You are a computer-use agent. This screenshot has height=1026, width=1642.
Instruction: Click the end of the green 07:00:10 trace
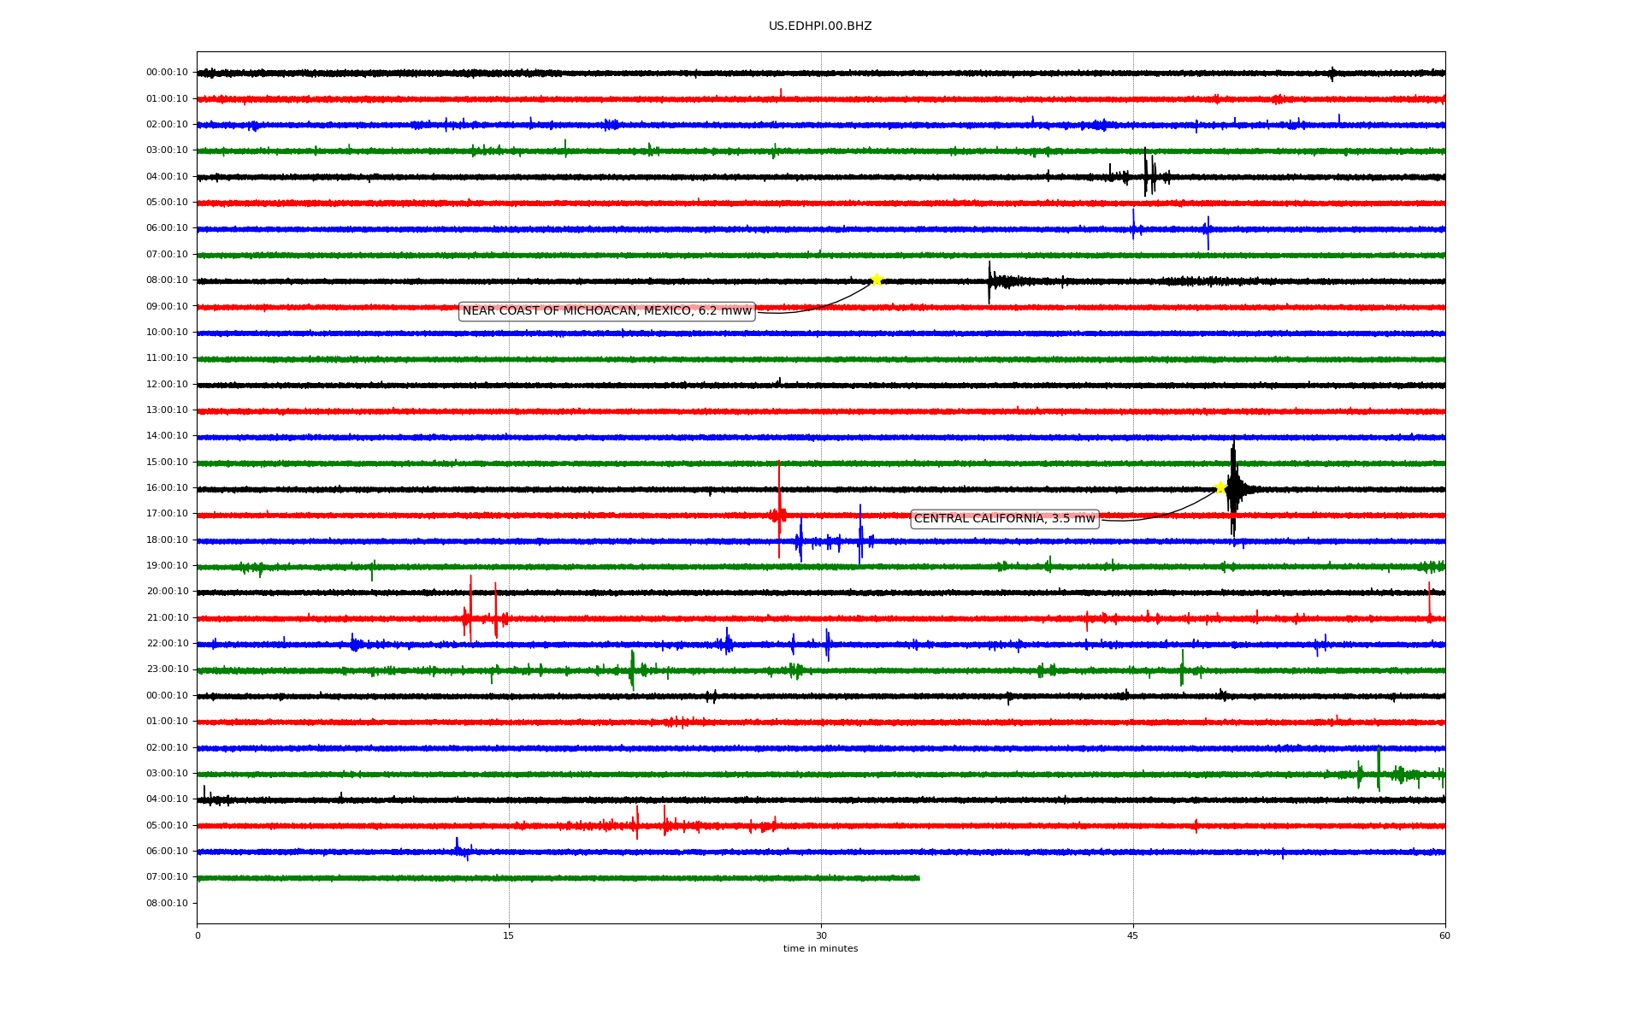pos(918,878)
